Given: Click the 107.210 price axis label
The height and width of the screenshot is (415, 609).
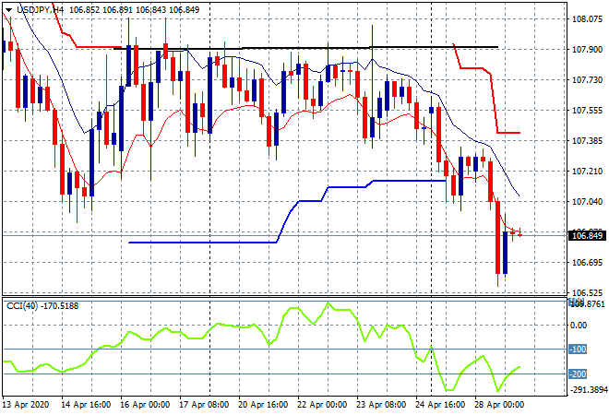Looking at the screenshot, I should pyautogui.click(x=587, y=172).
